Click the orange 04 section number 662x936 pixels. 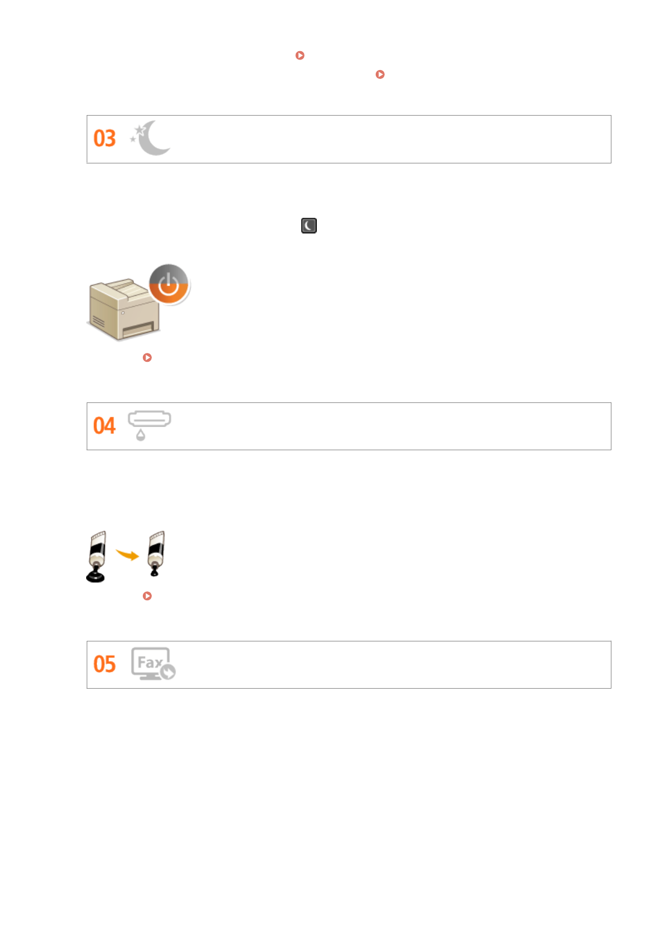(x=104, y=426)
